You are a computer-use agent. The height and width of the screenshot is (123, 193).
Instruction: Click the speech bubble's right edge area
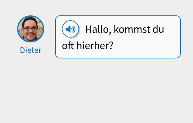(x=180, y=37)
